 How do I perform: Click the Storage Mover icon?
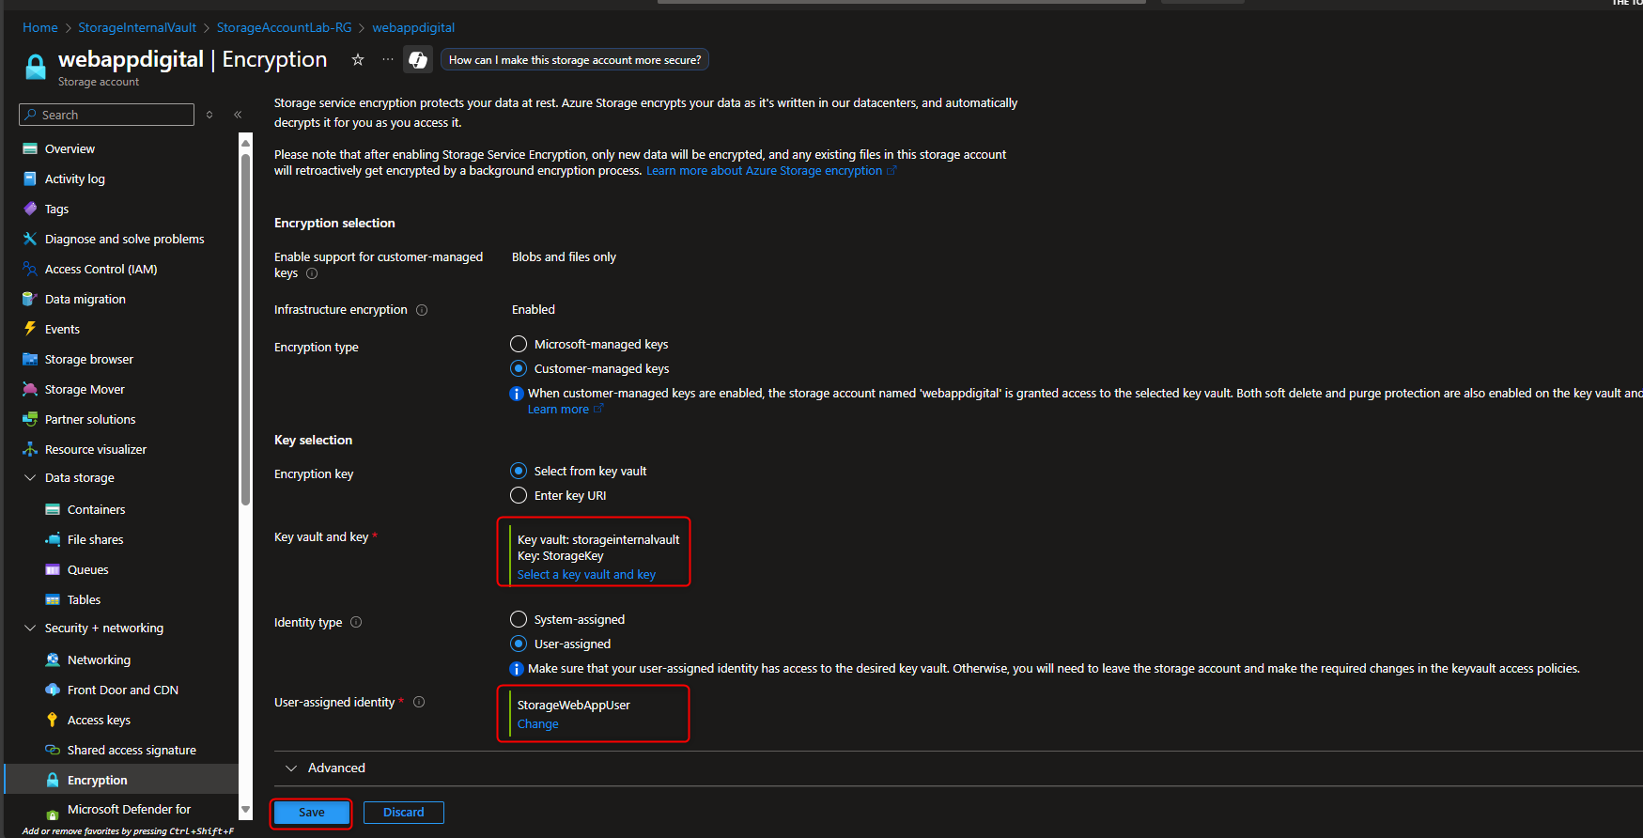point(30,389)
